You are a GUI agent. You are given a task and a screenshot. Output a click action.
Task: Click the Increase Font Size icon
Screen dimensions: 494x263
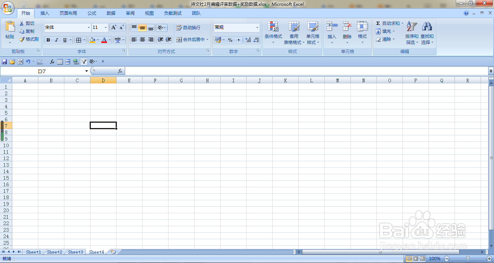[x=114, y=27]
